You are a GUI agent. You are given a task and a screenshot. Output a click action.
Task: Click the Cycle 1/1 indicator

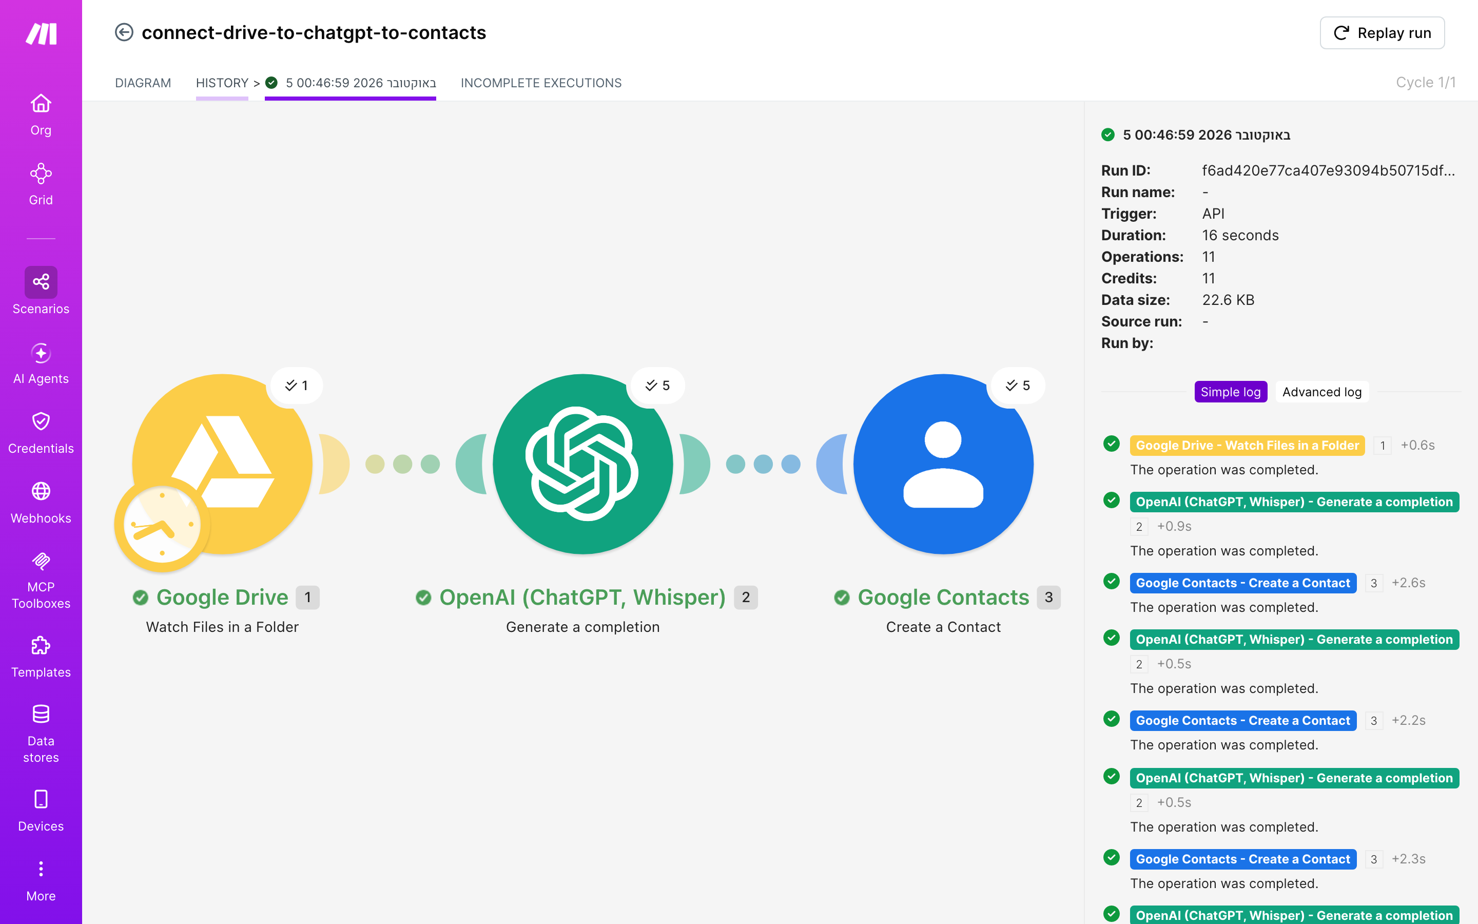(1426, 83)
